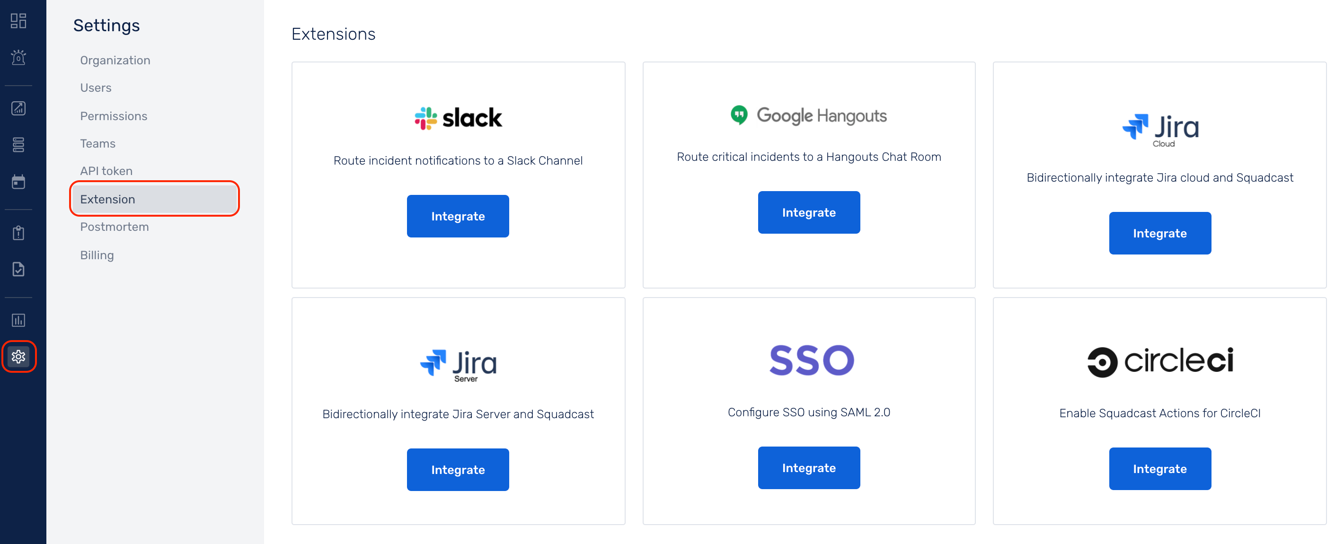This screenshot has height=544, width=1344.
Task: Open the analytics bar chart icon
Action: pyautogui.click(x=18, y=320)
